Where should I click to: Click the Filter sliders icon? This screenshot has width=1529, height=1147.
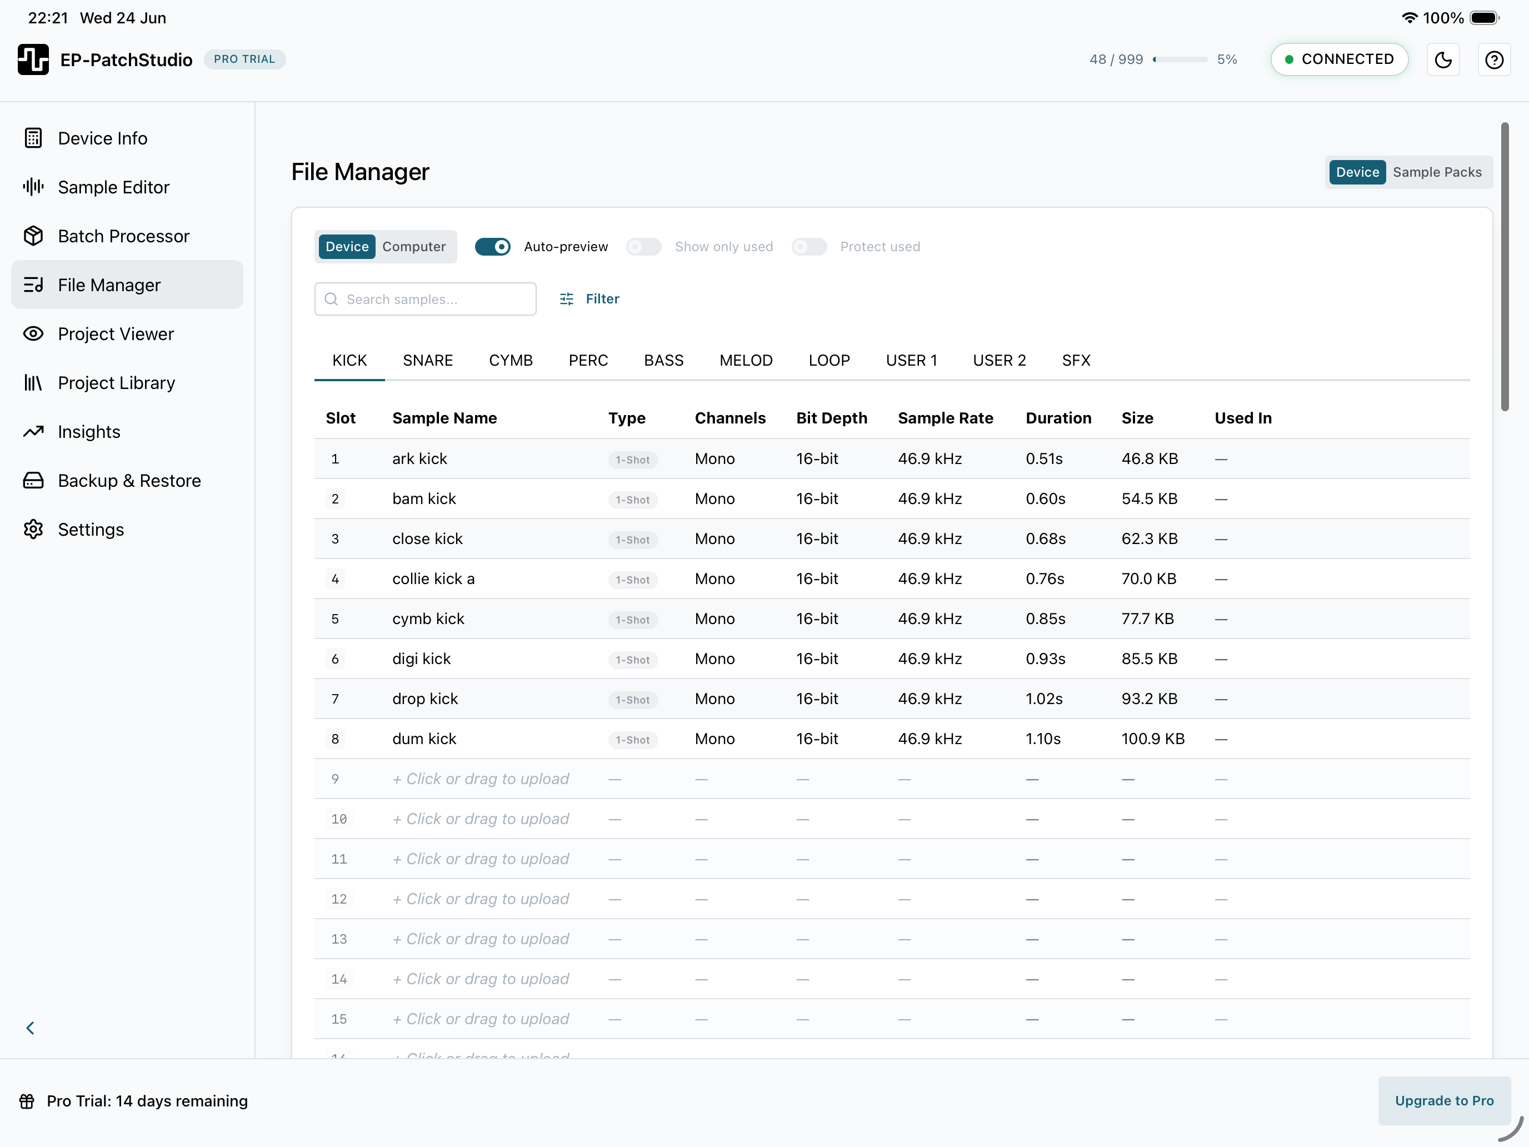pos(567,298)
